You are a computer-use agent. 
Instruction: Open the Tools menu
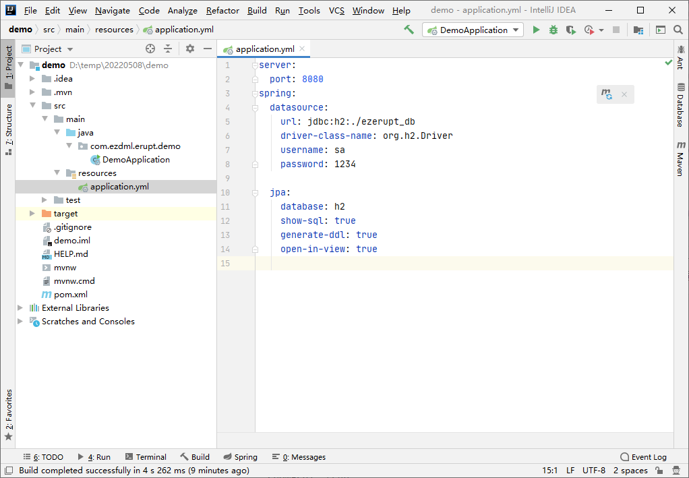(309, 11)
